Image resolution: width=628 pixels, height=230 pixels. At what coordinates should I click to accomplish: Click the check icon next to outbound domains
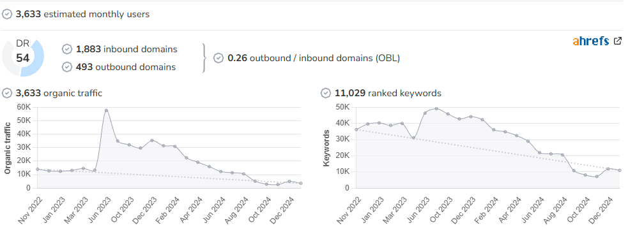67,67
